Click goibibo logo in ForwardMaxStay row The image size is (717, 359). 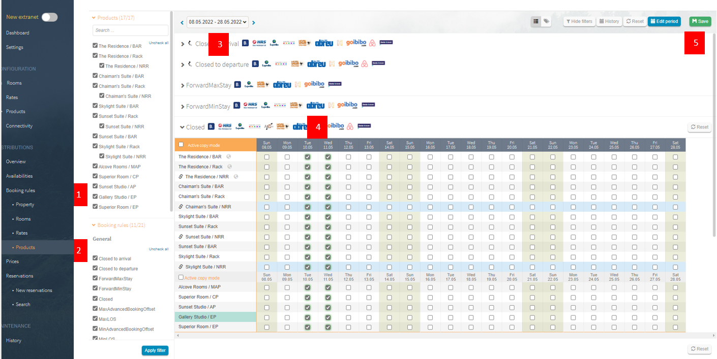point(314,85)
